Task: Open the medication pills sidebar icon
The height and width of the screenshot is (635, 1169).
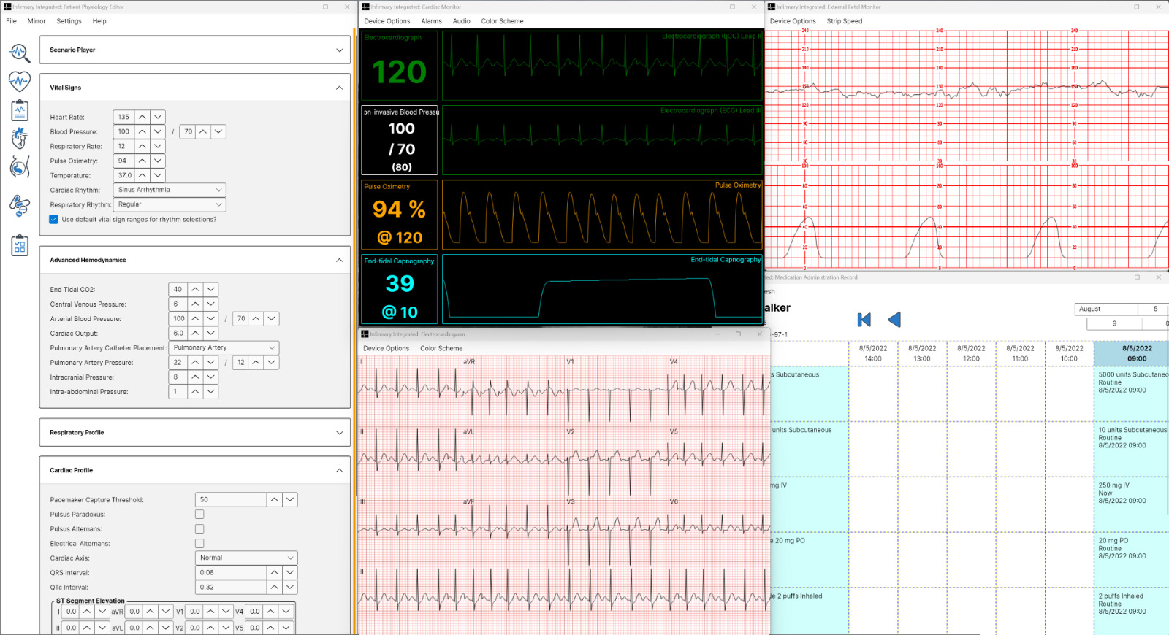Action: coord(20,206)
